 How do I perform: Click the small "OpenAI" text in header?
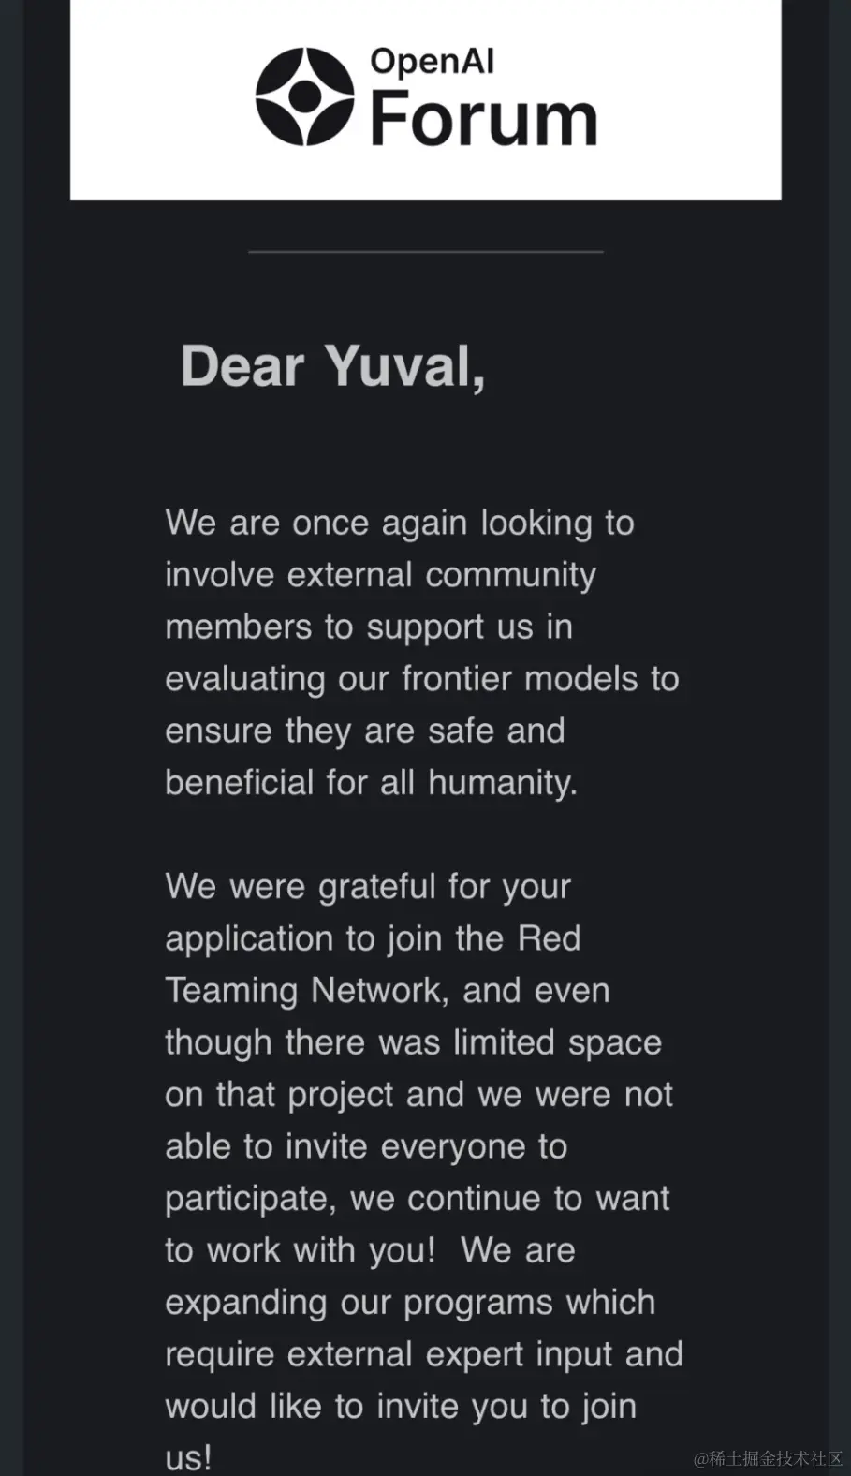pos(432,62)
